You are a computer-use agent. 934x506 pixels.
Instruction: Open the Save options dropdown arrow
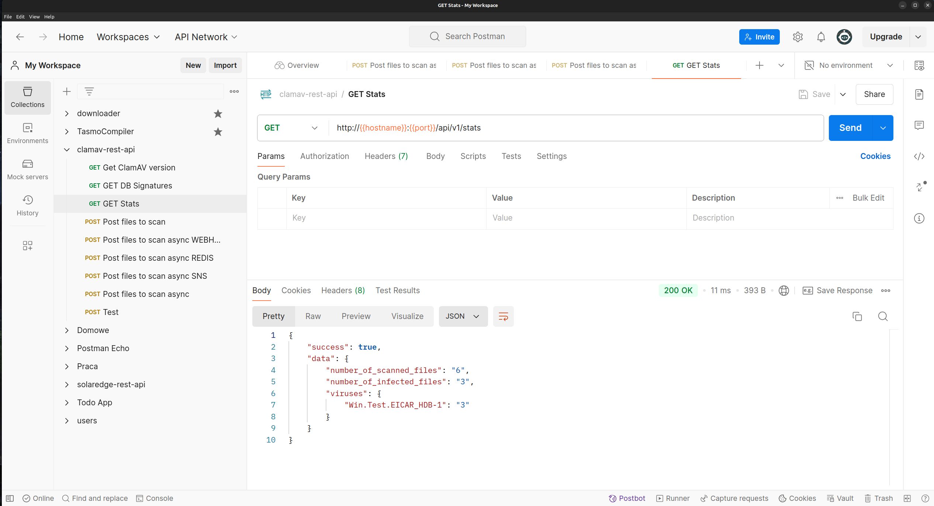pos(843,94)
